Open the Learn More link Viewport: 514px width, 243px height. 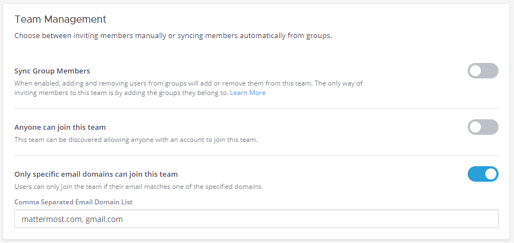point(248,93)
